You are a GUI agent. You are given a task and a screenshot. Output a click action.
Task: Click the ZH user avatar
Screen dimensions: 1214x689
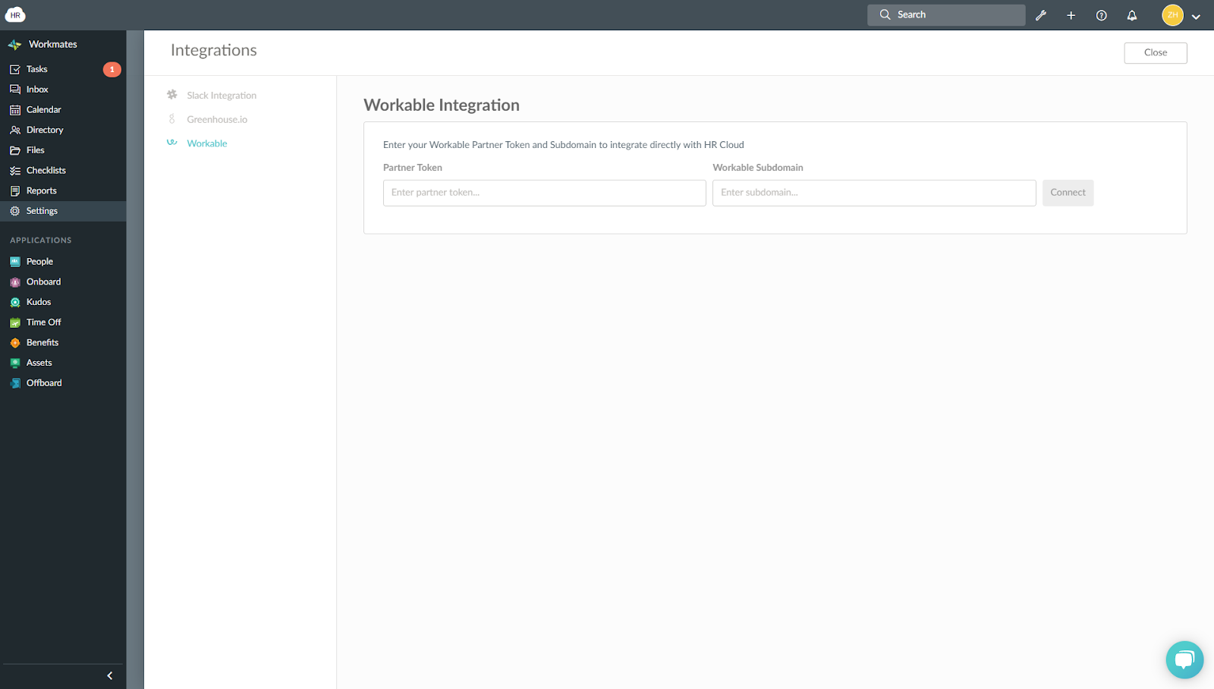coord(1172,15)
